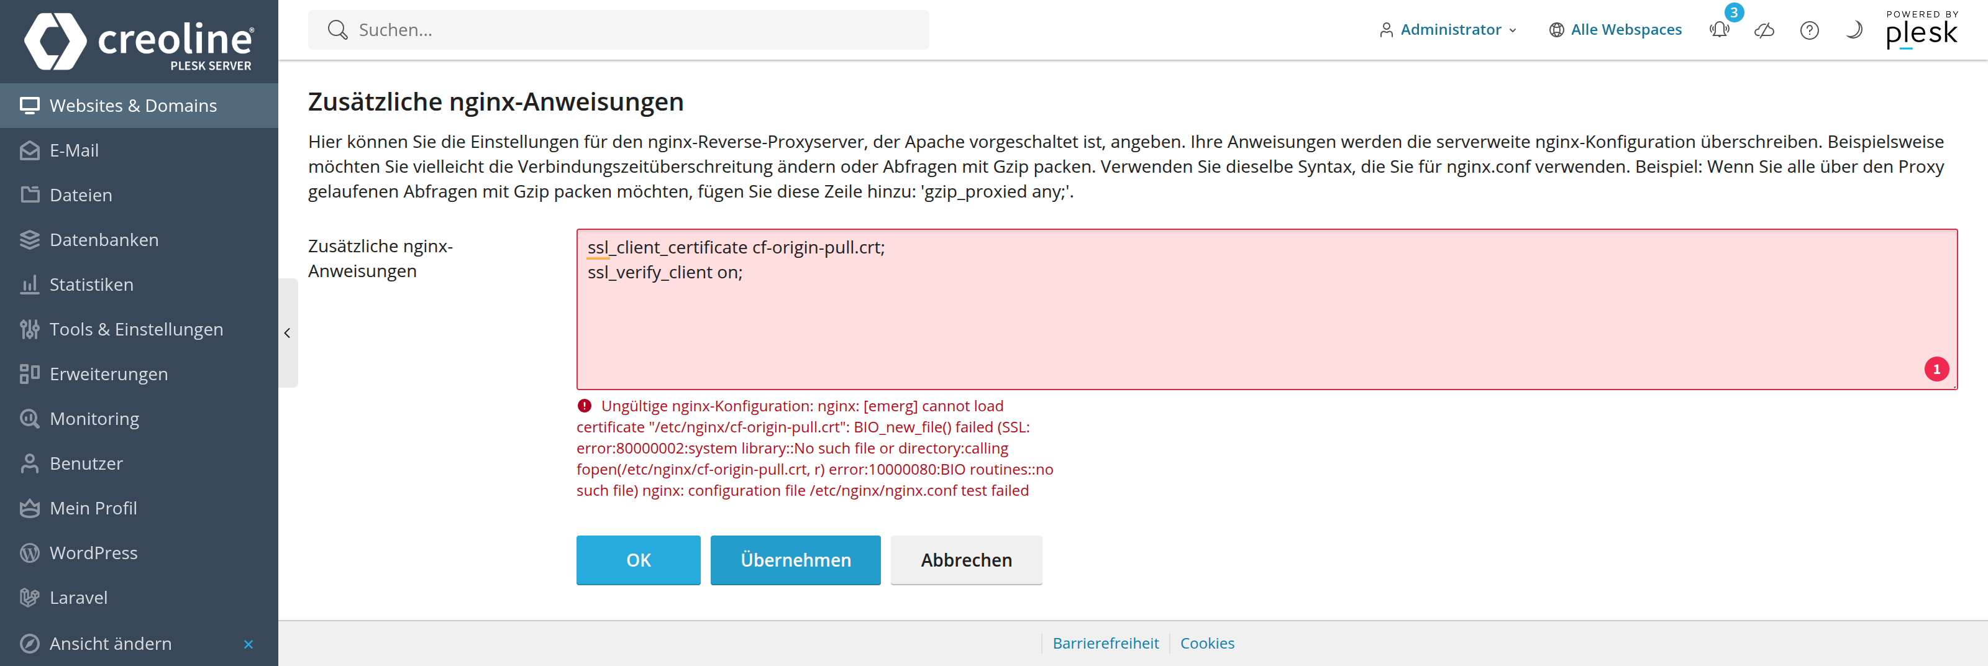Confirm with the OK button
The width and height of the screenshot is (1988, 666).
(637, 560)
